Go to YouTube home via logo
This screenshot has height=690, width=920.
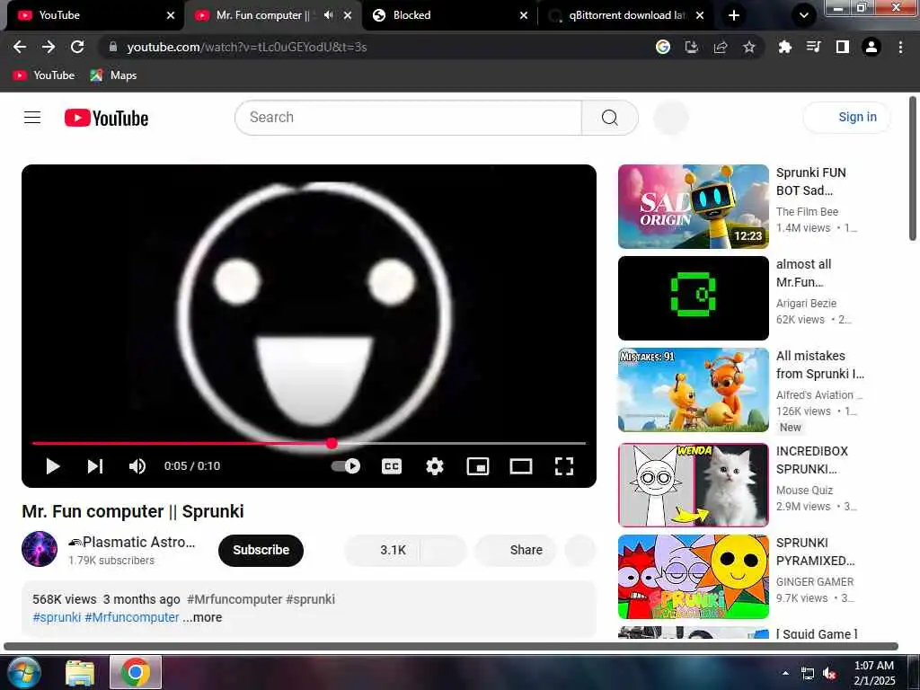coord(106,118)
